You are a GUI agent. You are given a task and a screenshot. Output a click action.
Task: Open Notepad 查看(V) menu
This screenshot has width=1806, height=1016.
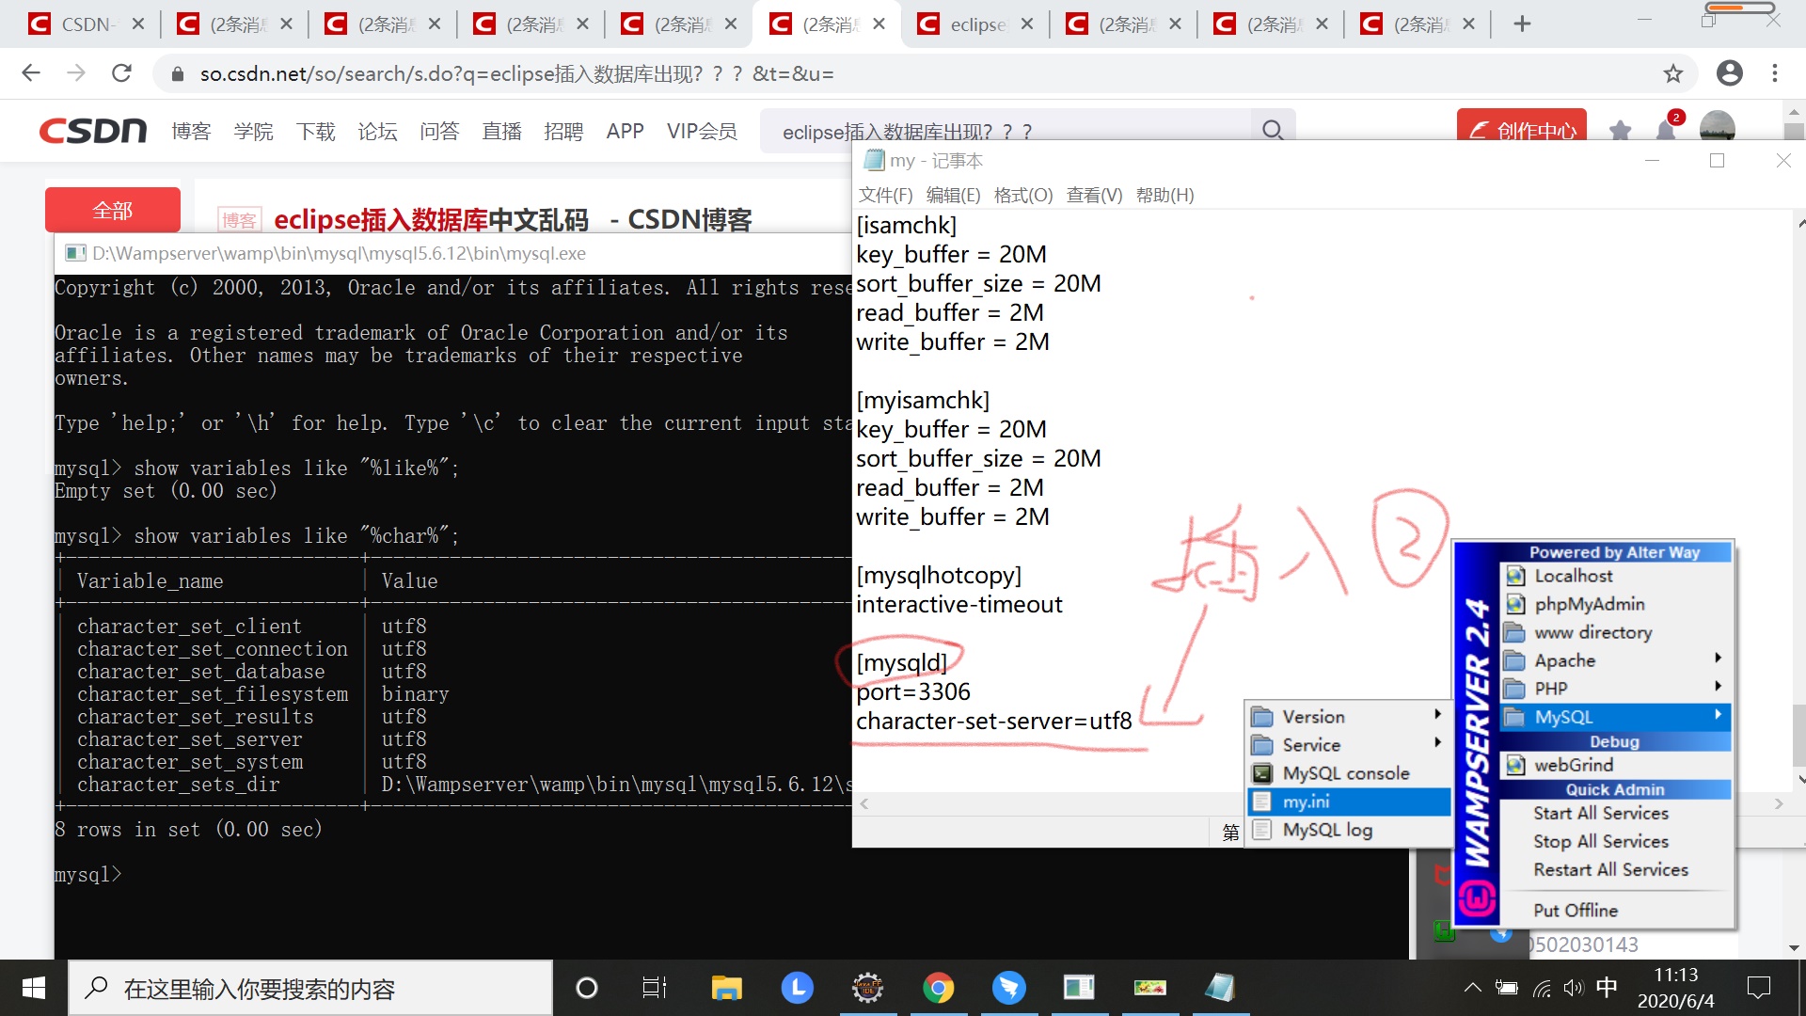(x=1094, y=195)
